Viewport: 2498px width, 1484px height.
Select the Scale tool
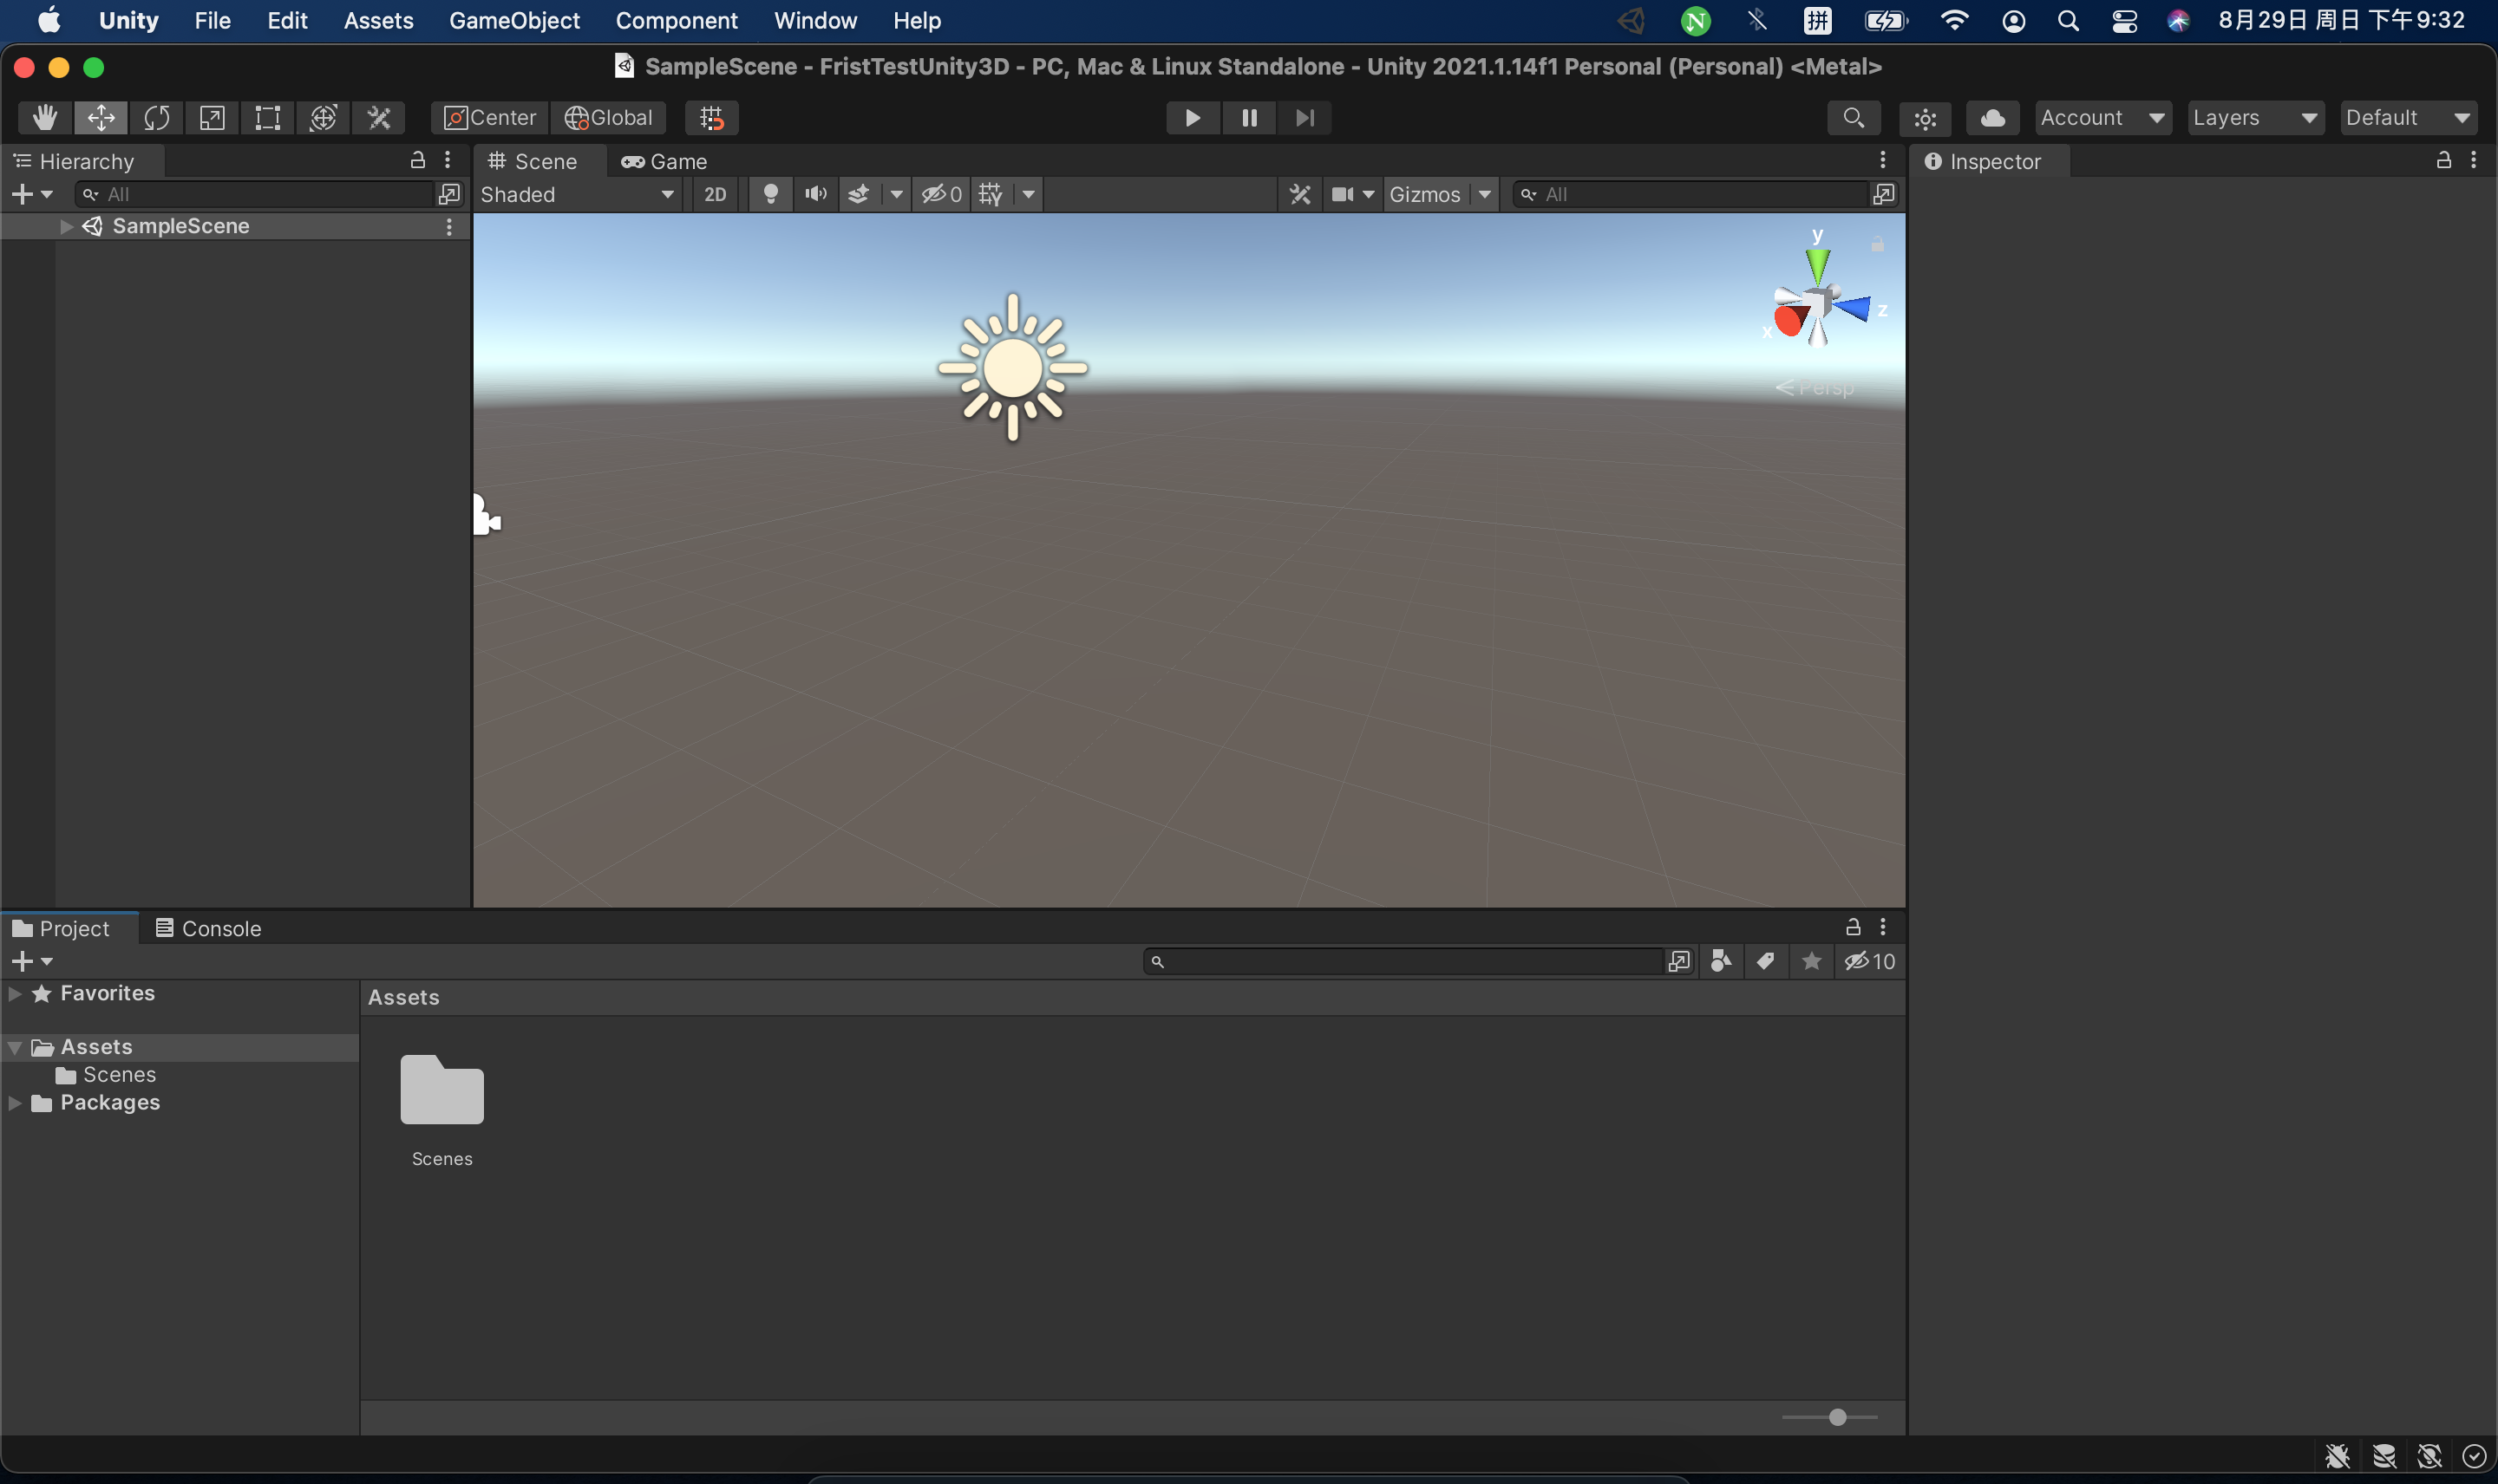tap(213, 118)
